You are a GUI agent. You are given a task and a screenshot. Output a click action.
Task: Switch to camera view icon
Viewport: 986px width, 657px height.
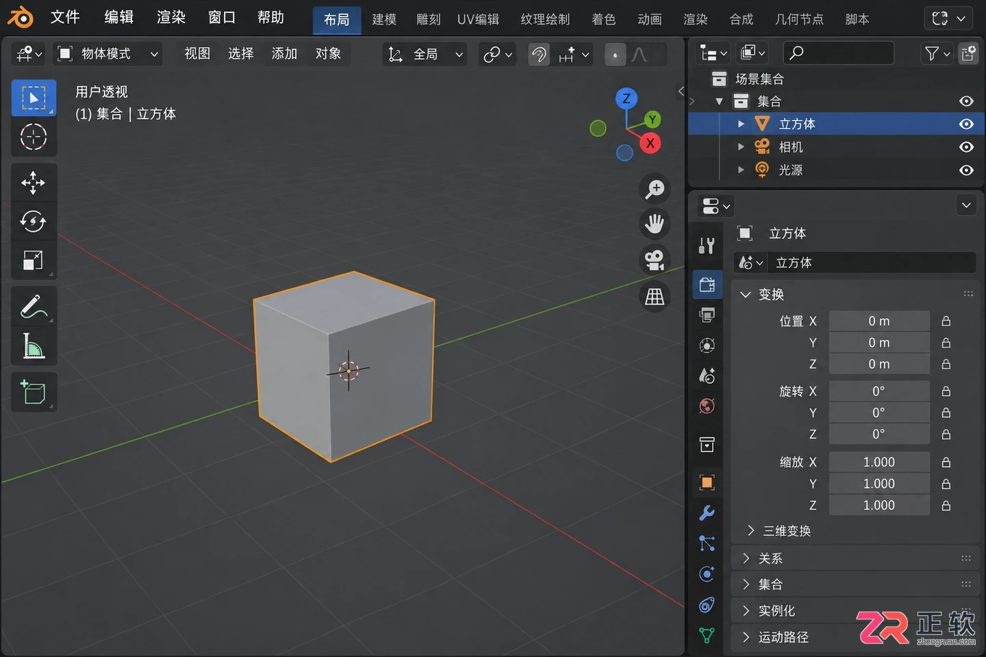click(x=655, y=260)
